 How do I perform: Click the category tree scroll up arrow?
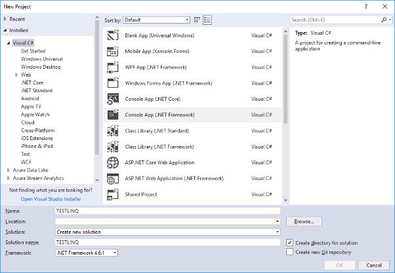point(97,17)
